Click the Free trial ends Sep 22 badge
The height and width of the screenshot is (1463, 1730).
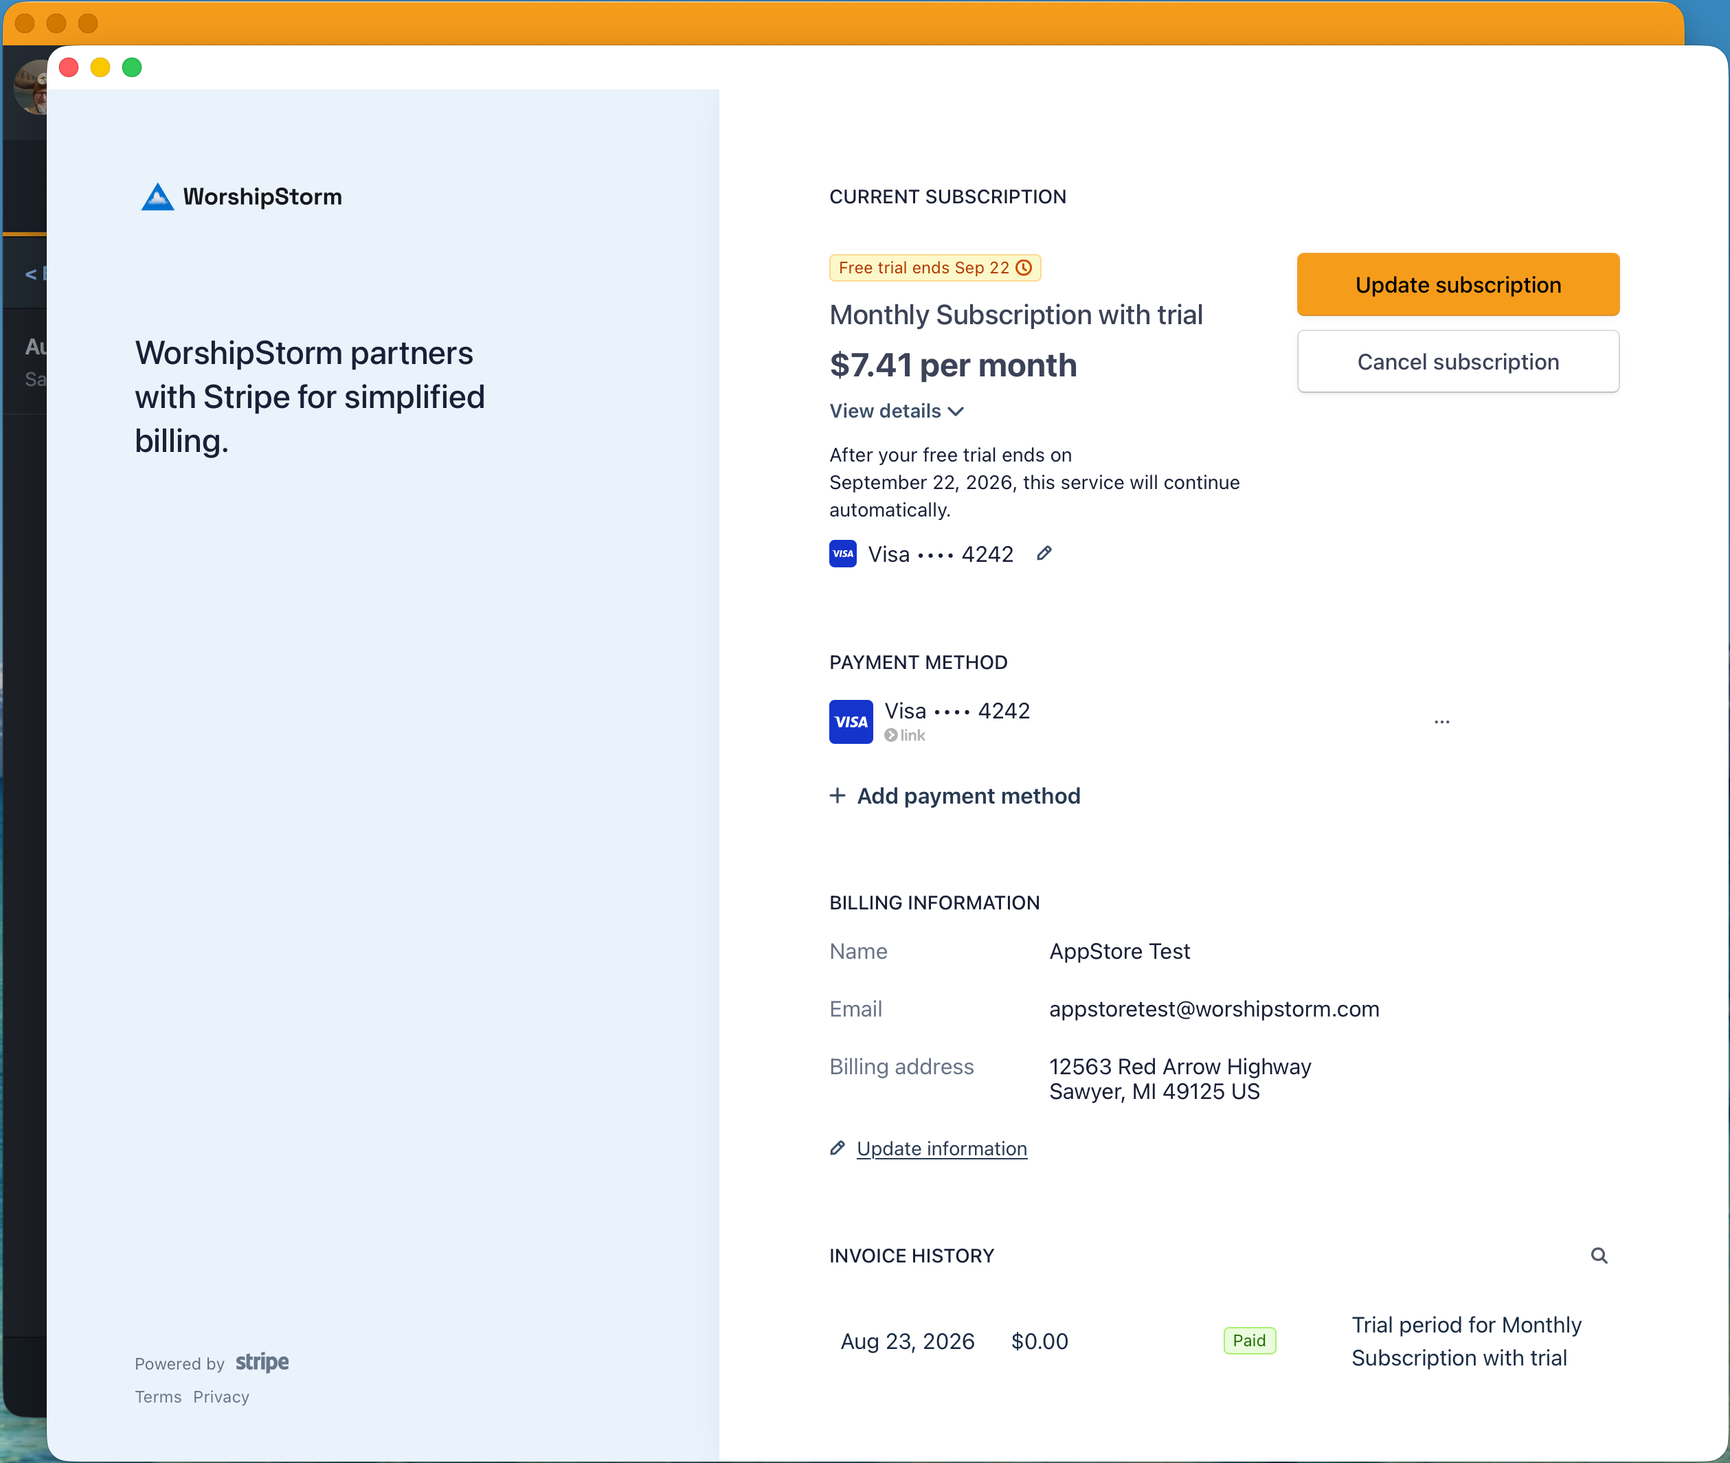935,267
